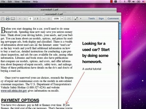Open the File menu
This screenshot has width=146, height=109.
(3, 2)
